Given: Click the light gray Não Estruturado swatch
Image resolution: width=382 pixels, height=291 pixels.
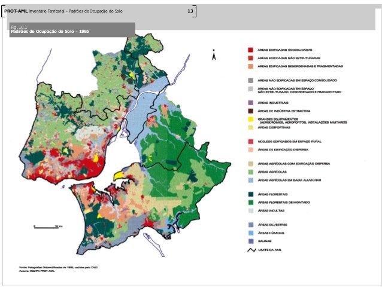Looking at the screenshot, I should coord(250,89).
